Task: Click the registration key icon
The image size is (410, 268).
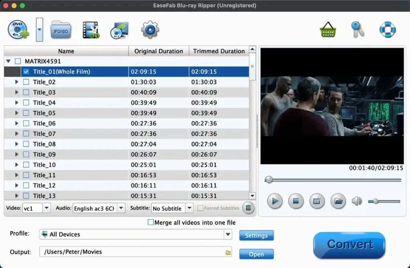Action: pyautogui.click(x=358, y=29)
